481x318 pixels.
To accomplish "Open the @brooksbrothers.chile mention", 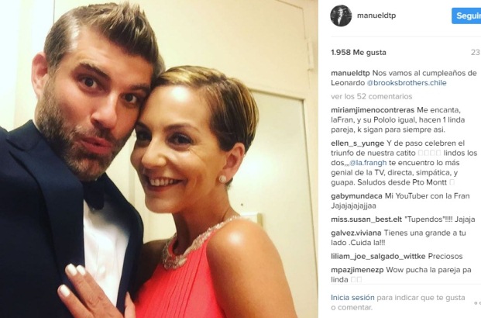I will point(407,83).
